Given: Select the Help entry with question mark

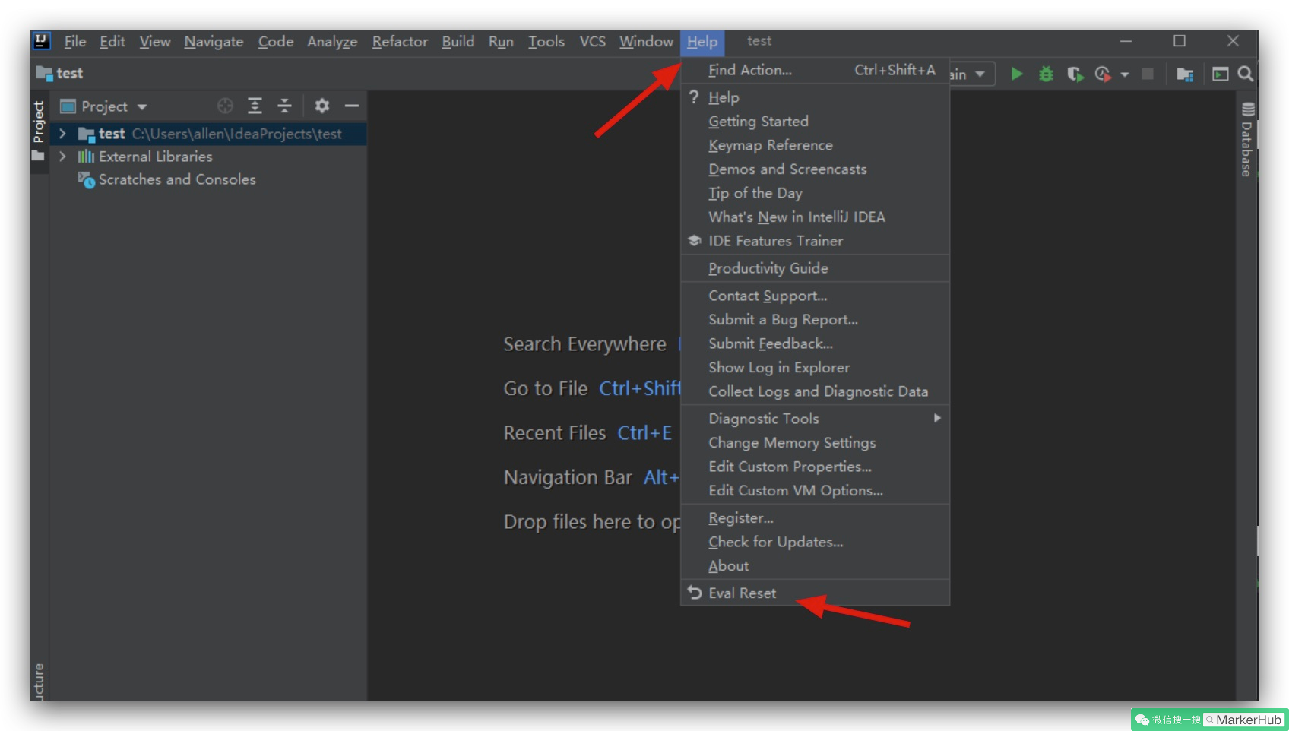Looking at the screenshot, I should 815,97.
